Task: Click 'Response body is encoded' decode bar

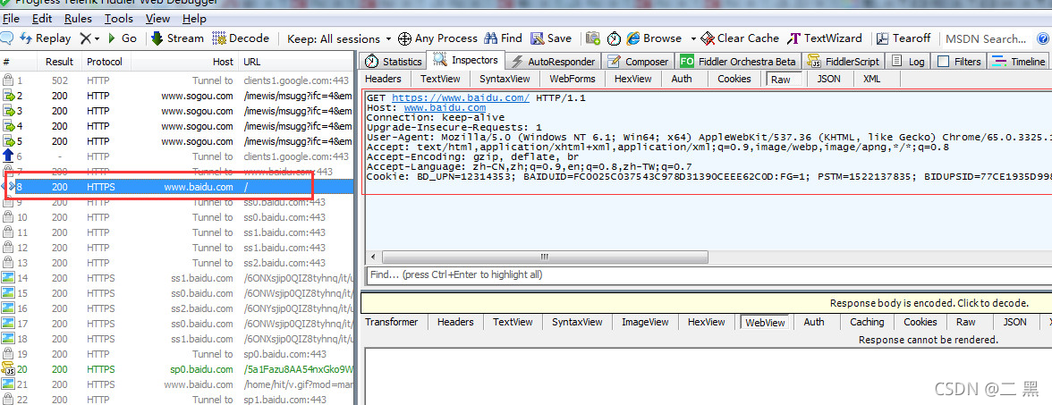Action: click(x=707, y=303)
